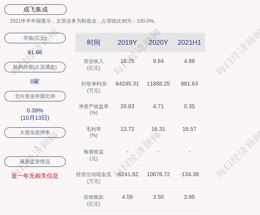Select the 2021年半年报显示 summary sentence
260x215 pixels.
pyautogui.click(x=83, y=21)
